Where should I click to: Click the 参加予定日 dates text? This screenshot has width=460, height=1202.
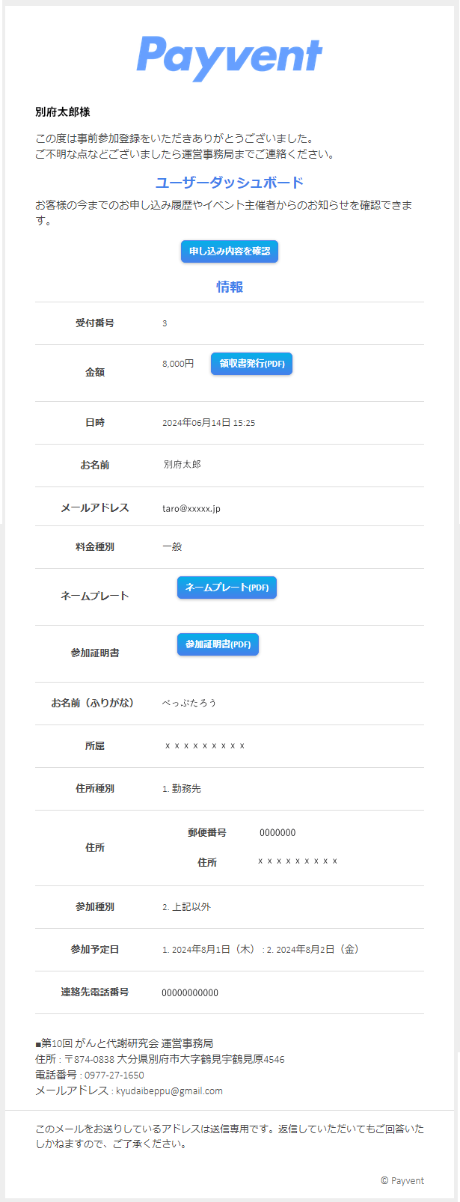[261, 949]
